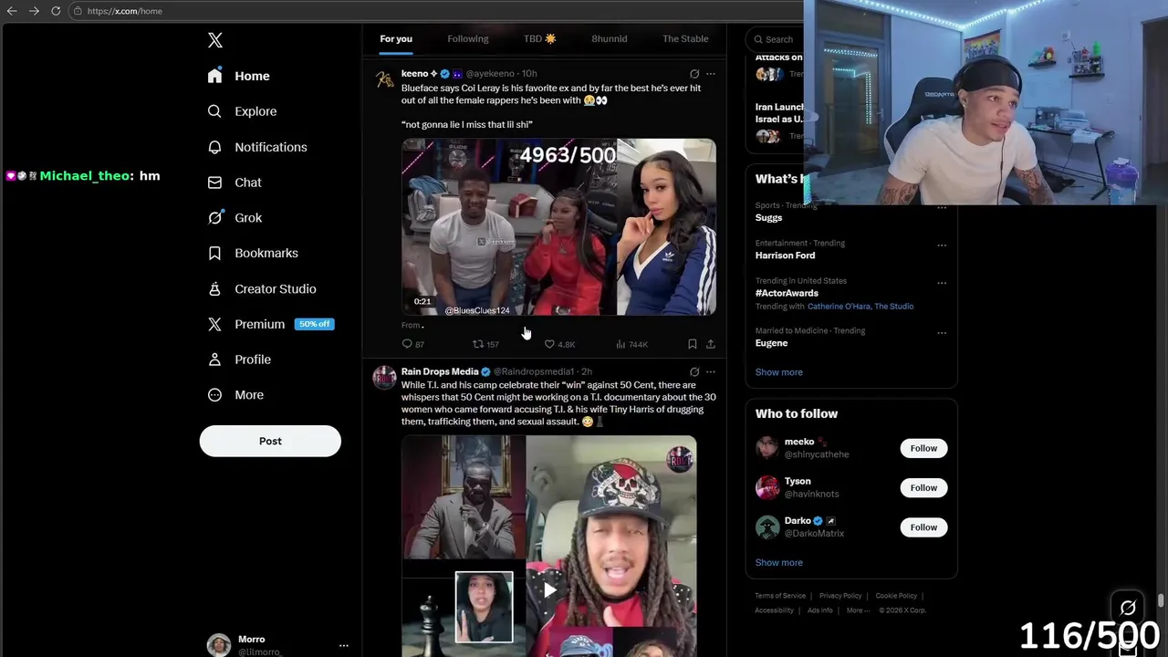
Task: Click the Grok icon in sidebar
Action: coord(214,218)
